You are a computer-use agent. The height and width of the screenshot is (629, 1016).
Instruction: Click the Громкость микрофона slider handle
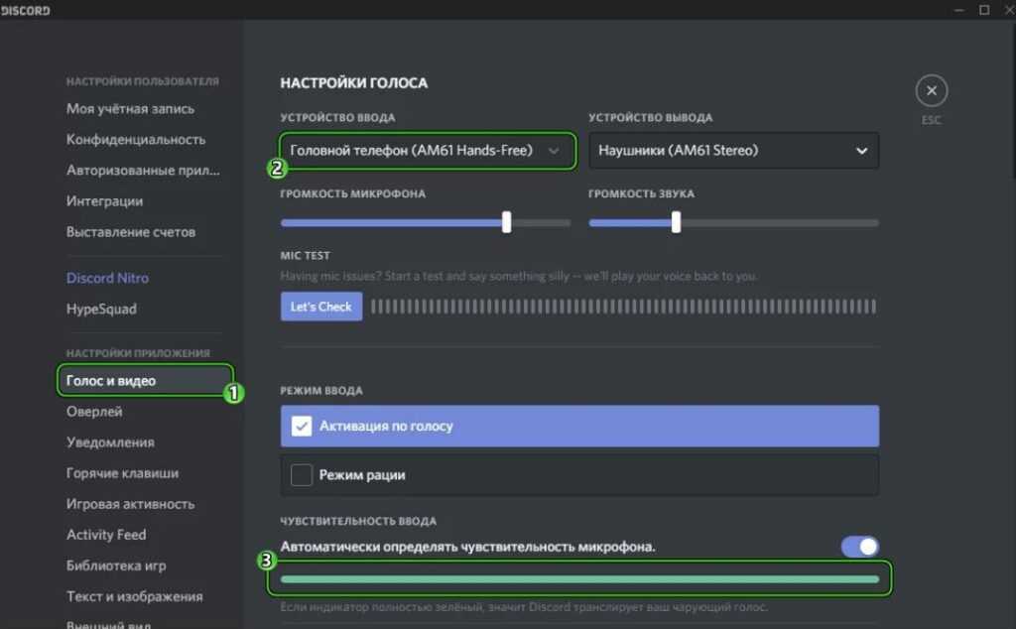coord(507,222)
